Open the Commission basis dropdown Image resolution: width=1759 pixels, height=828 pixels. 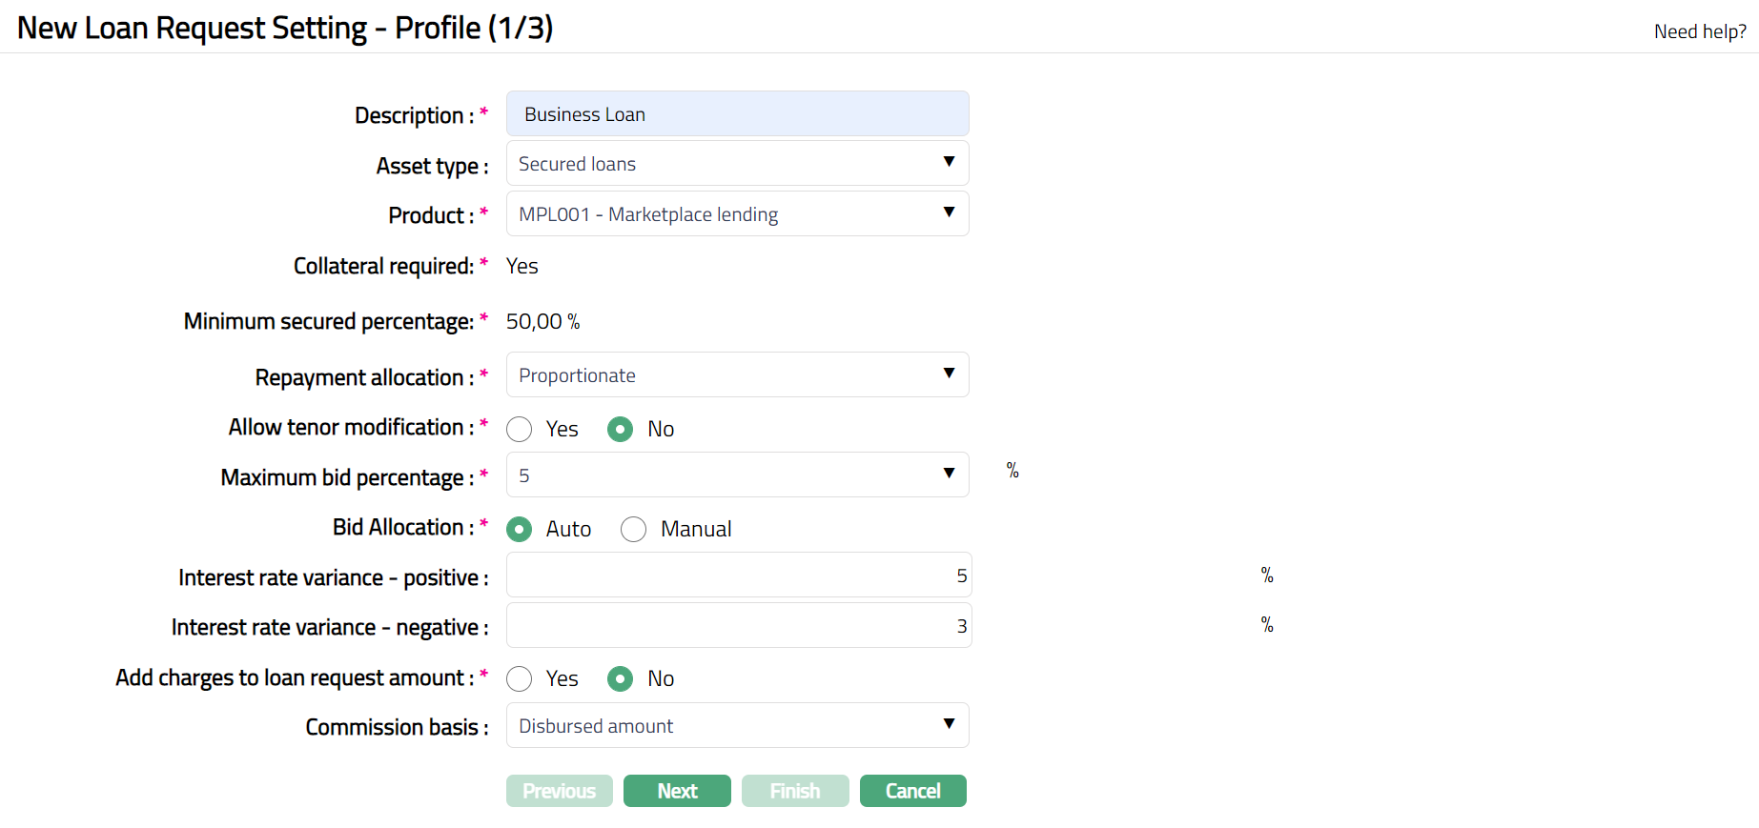(736, 726)
